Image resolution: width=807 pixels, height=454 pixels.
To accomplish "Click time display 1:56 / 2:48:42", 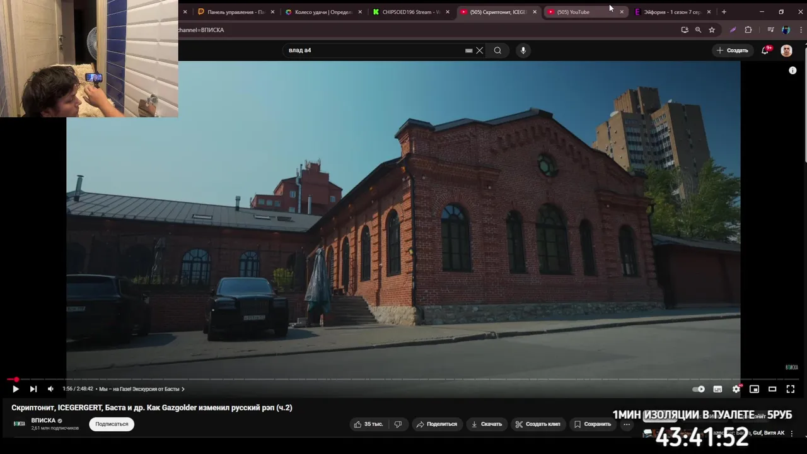I will pos(78,389).
